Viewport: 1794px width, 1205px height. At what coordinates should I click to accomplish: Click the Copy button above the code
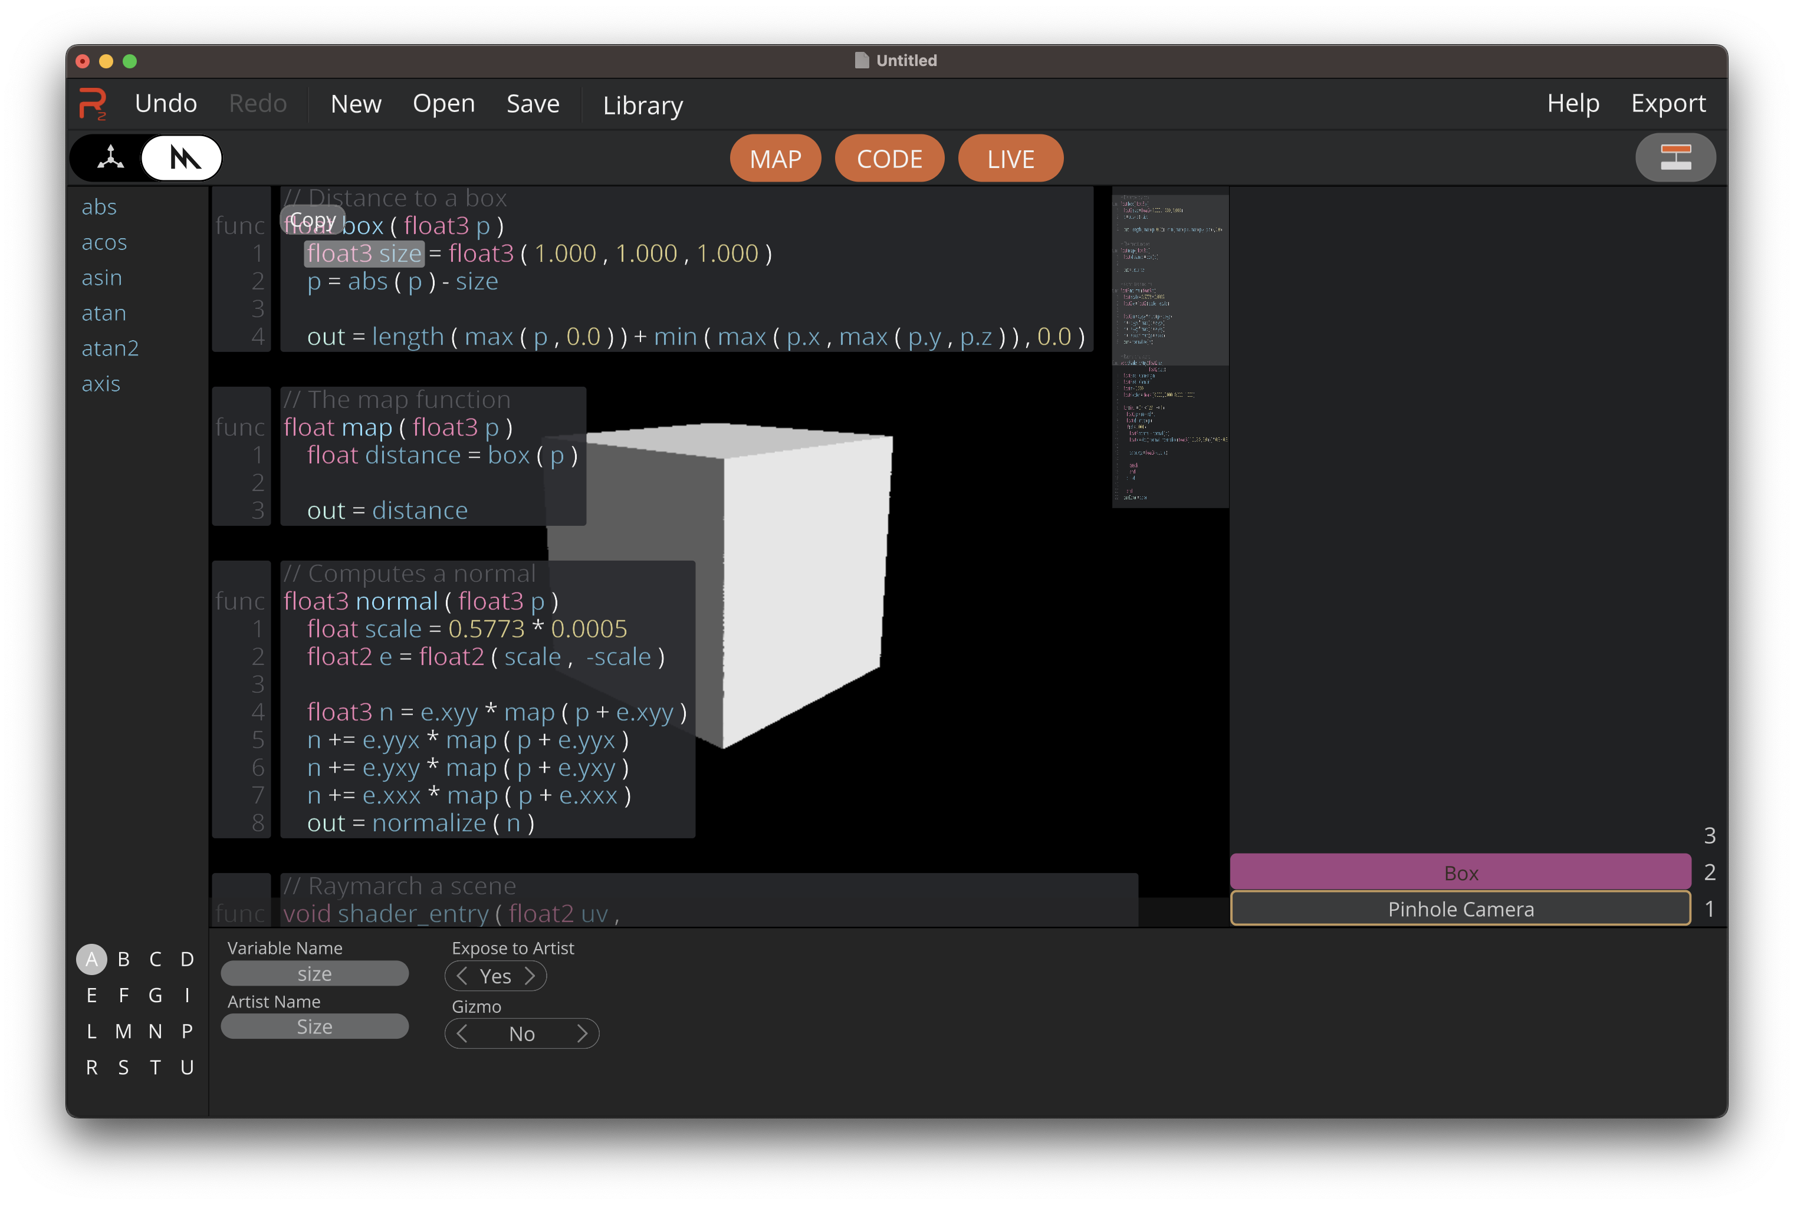click(x=313, y=220)
